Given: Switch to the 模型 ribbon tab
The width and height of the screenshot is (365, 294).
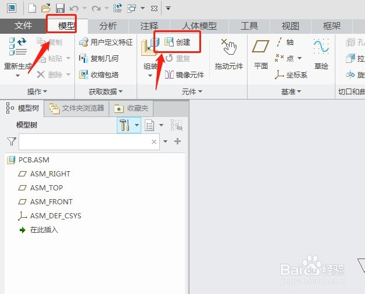Looking at the screenshot, I should [x=67, y=26].
